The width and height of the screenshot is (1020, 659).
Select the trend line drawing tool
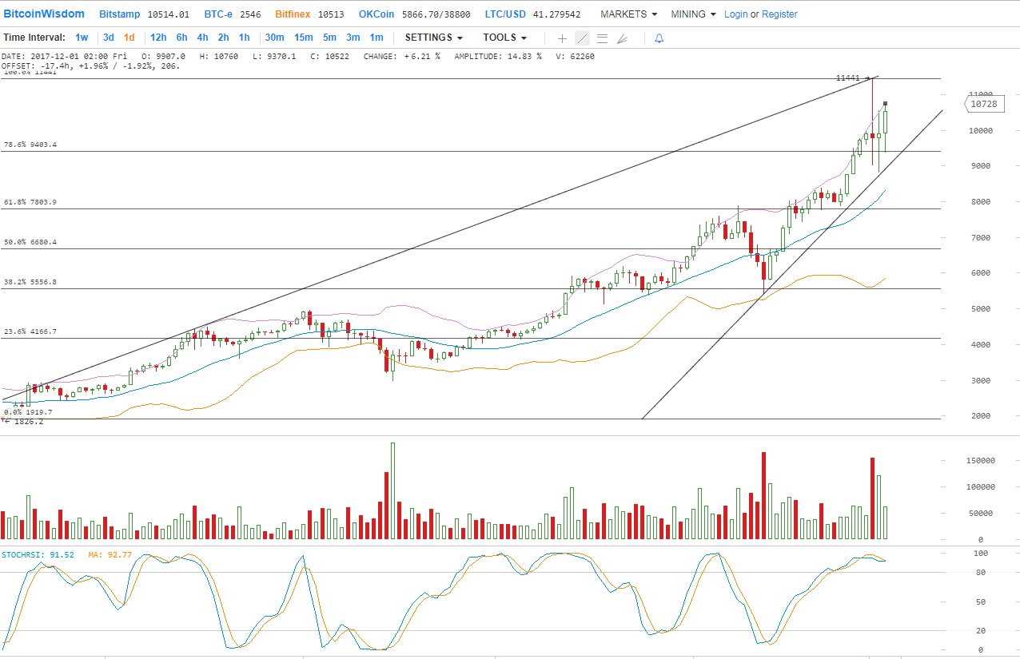pos(582,38)
